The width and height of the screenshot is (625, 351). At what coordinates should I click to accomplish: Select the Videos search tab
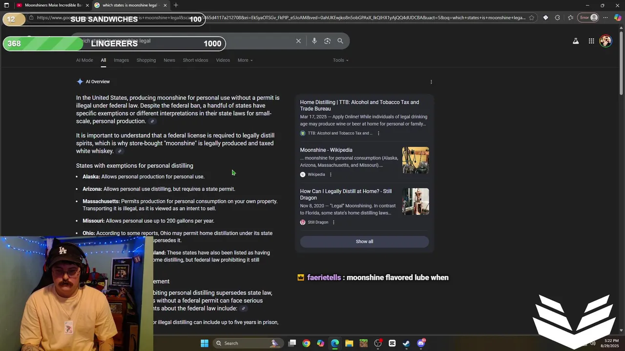(223, 60)
